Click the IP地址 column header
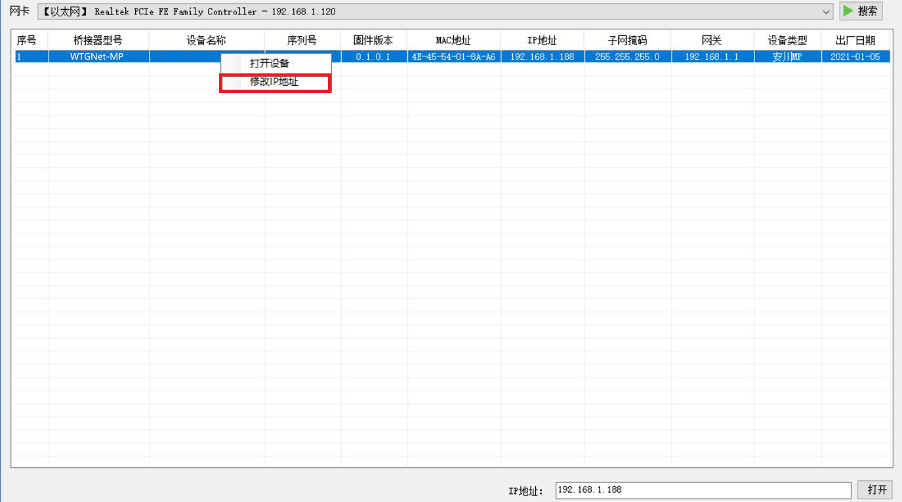 [x=543, y=40]
